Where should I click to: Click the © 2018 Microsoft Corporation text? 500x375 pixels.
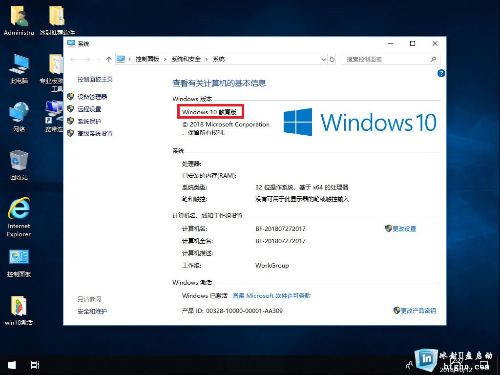[226, 125]
